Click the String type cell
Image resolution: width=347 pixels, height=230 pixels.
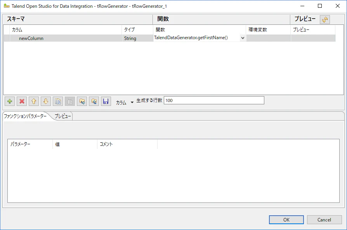coord(137,38)
